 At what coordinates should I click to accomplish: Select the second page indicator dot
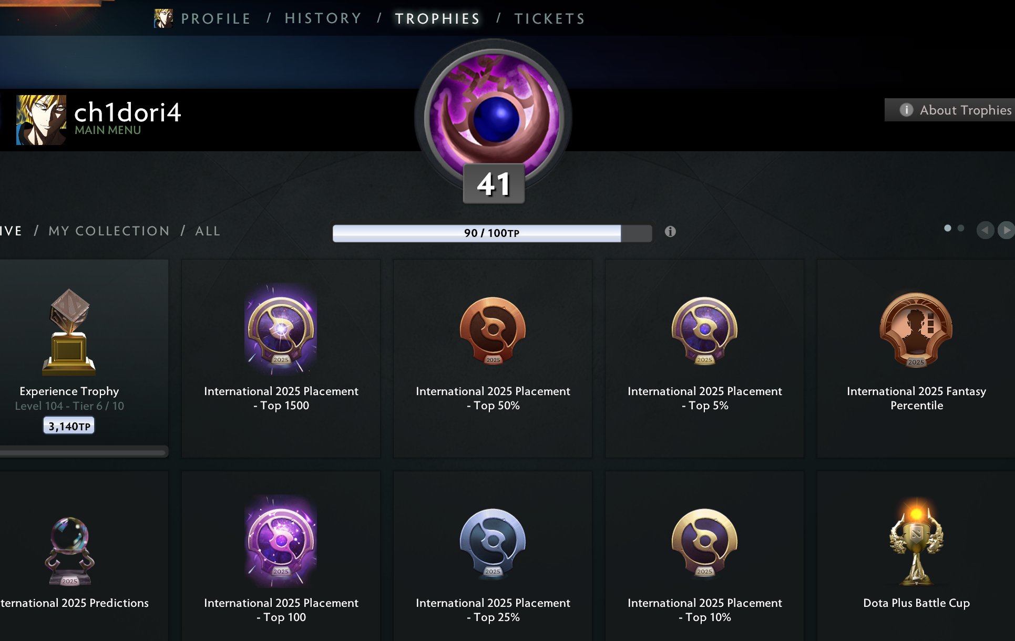click(961, 228)
